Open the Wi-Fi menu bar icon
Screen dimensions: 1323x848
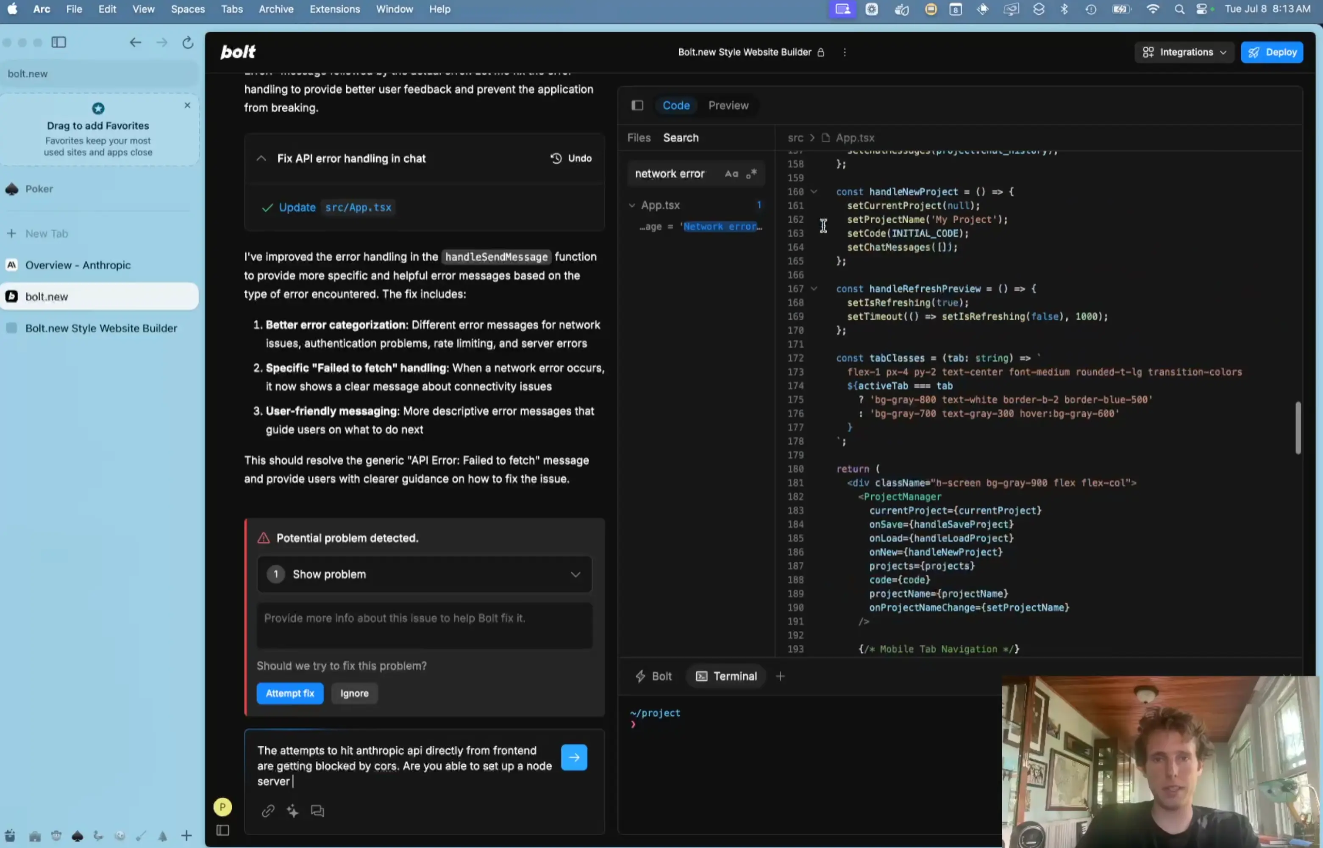click(1153, 9)
